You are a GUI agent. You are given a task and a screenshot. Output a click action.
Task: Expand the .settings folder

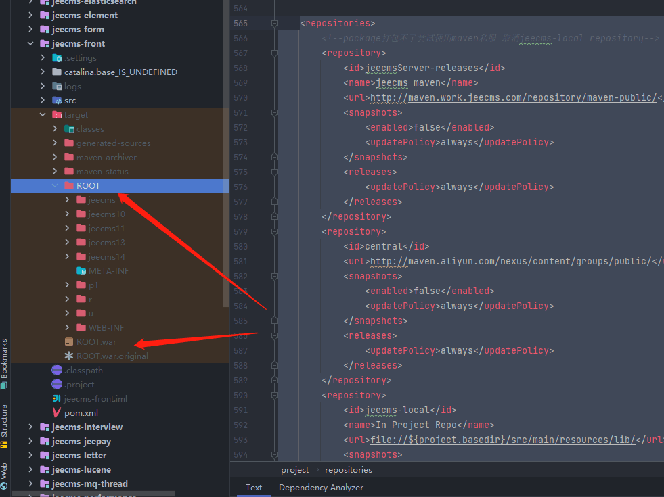[x=43, y=57]
